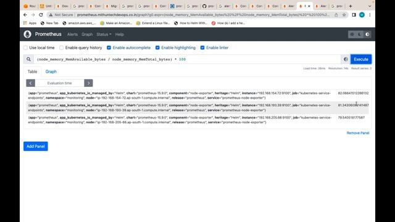Click the Execute button

(360, 59)
